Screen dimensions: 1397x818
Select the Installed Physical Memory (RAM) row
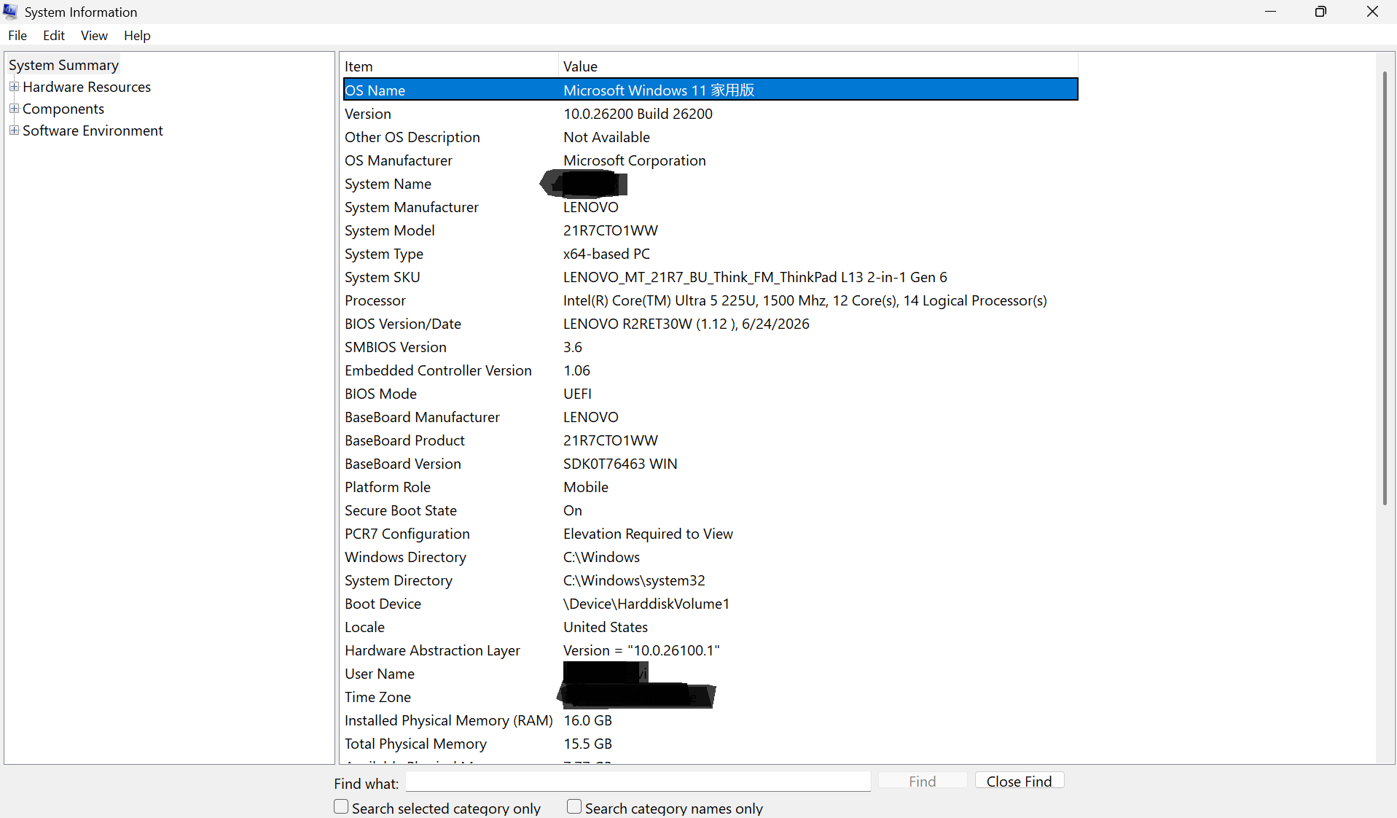pyautogui.click(x=711, y=720)
